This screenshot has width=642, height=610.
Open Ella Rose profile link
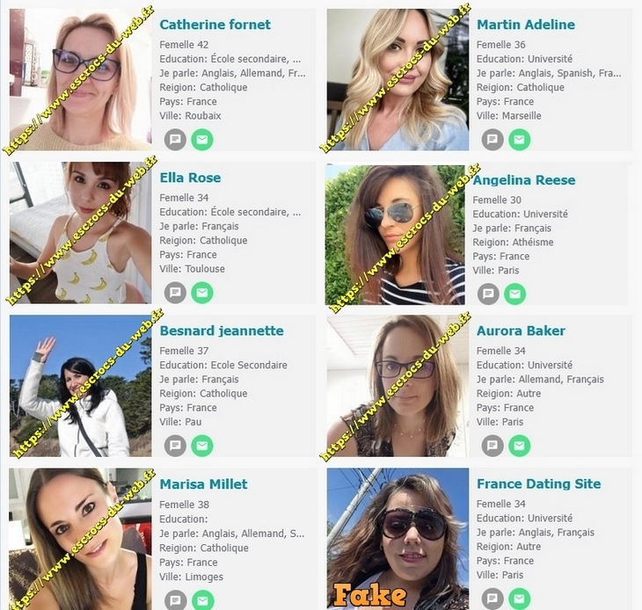190,178
